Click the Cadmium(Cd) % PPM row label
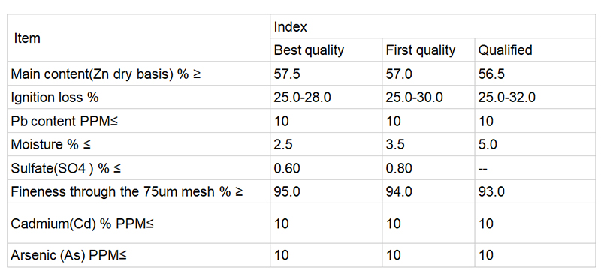This screenshot has width=601, height=277. 139,224
